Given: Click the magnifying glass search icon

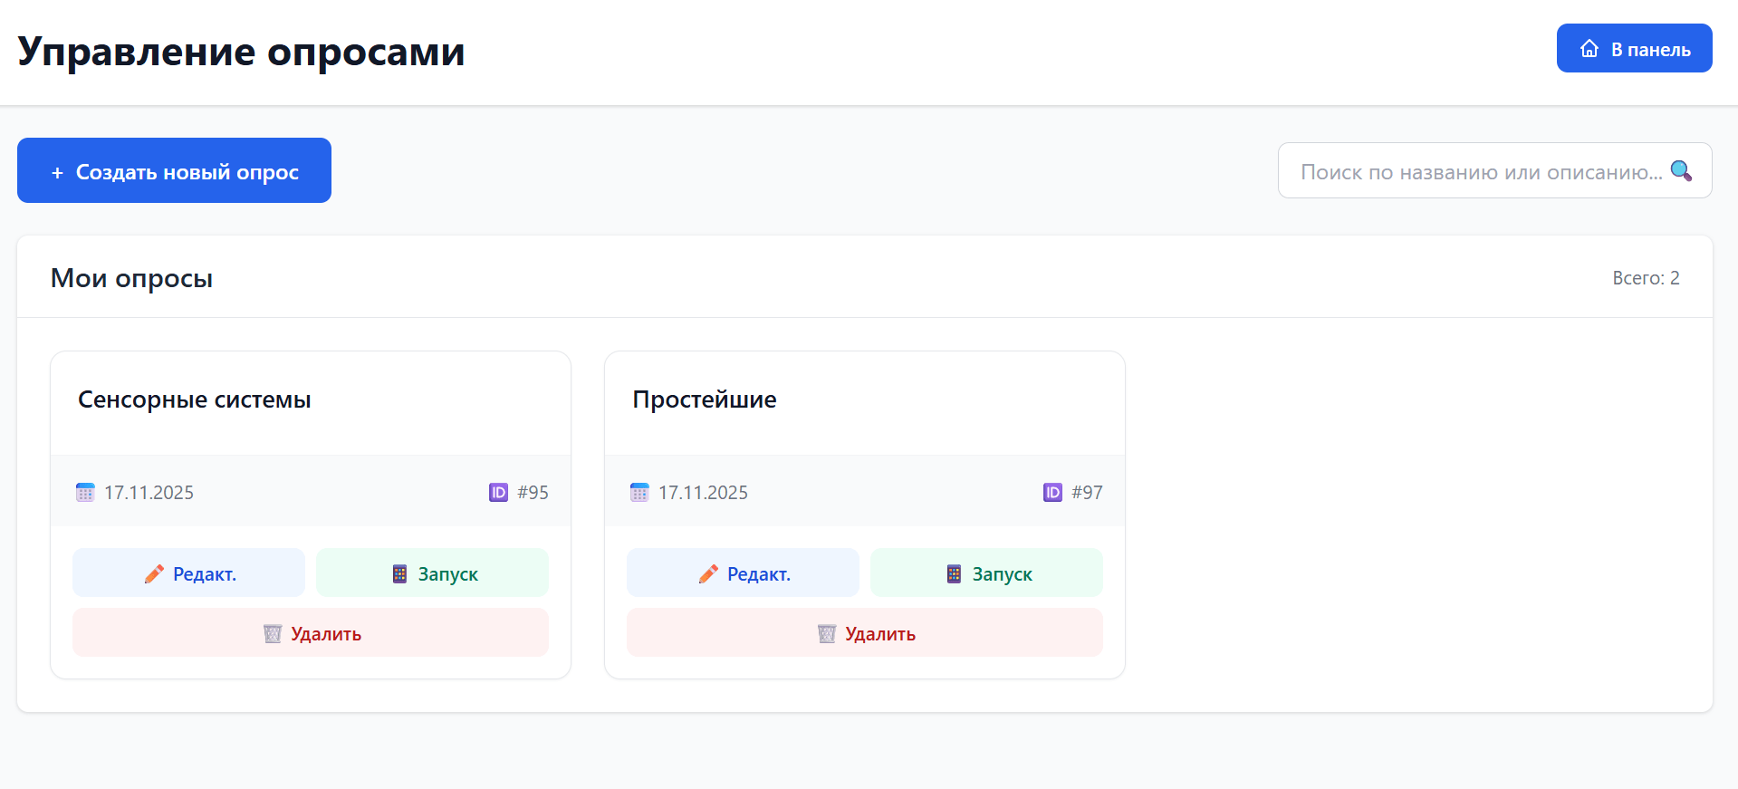Looking at the screenshot, I should pyautogui.click(x=1681, y=170).
